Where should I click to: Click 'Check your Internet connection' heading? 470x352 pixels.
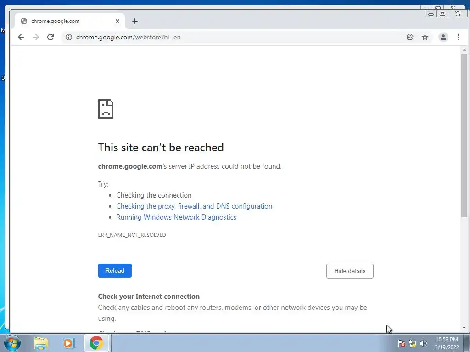(149, 297)
